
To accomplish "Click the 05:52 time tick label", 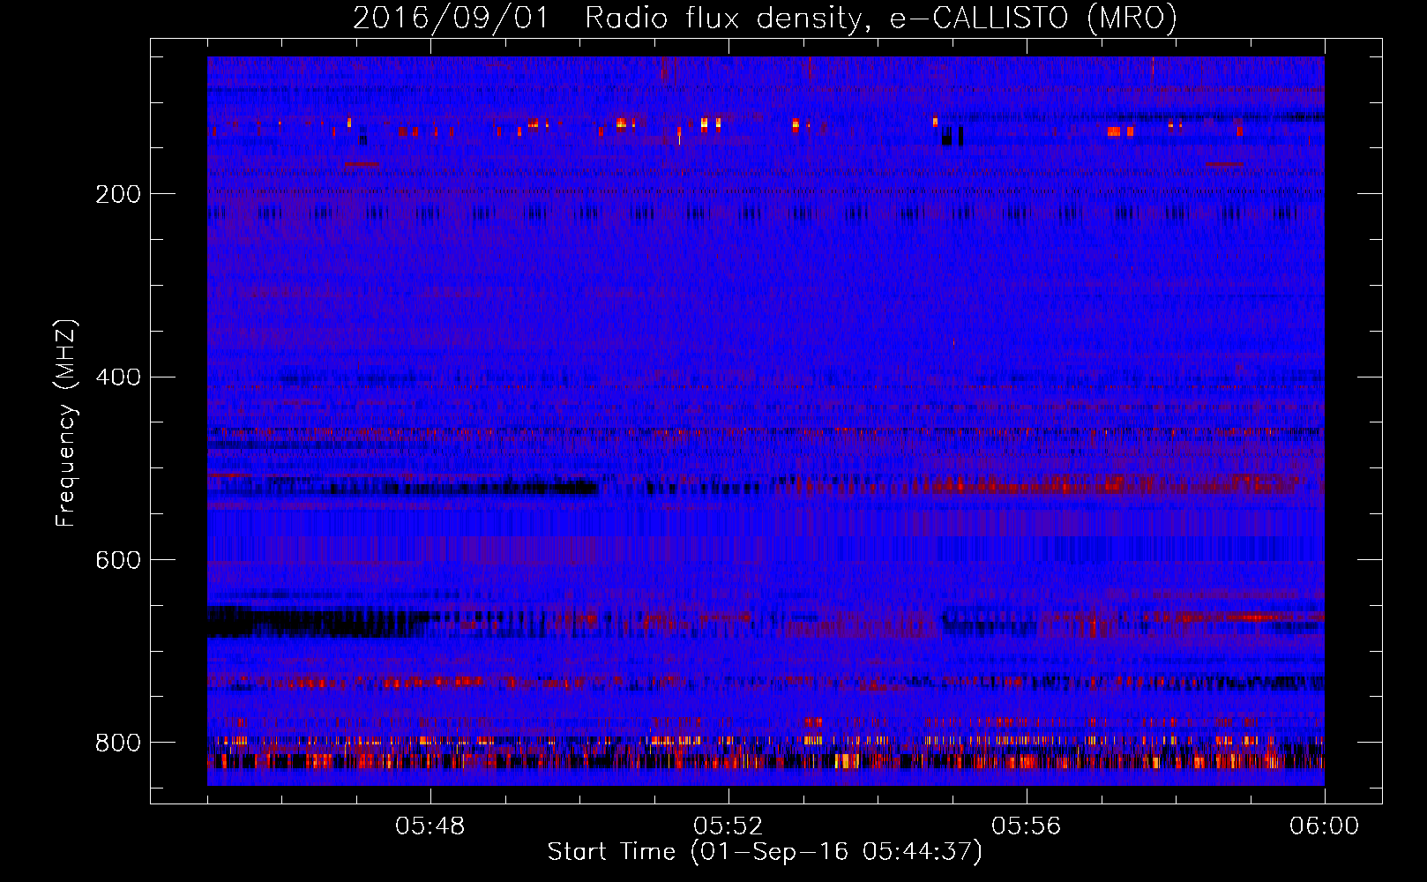I will [x=728, y=826].
